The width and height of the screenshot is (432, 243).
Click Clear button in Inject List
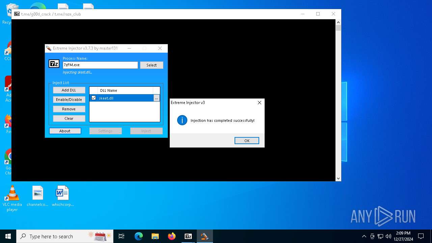69,118
